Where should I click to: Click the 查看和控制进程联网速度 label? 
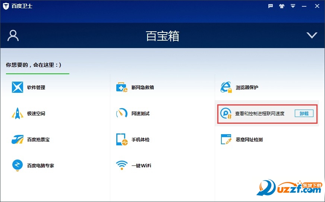pyautogui.click(x=260, y=113)
